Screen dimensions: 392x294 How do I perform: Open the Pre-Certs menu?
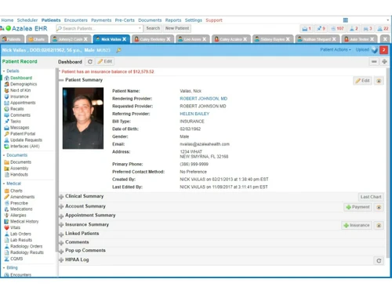pos(125,20)
